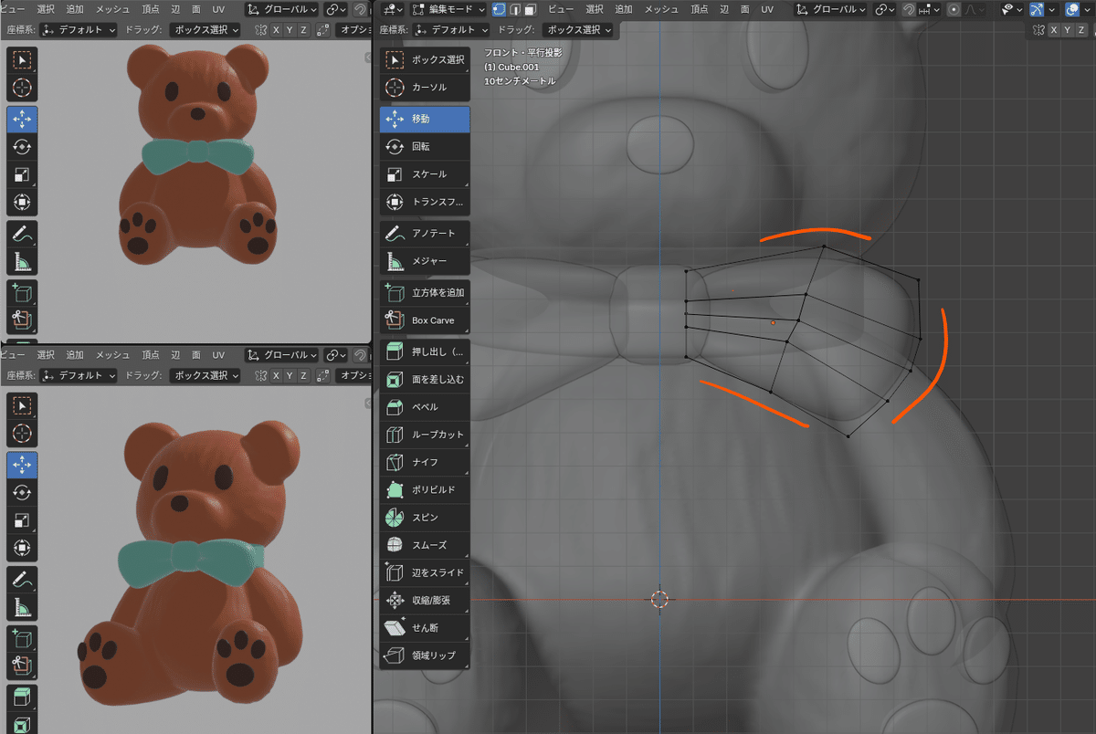Open ボックス選択 drag dropdown in main viewport
Screen dimensions: 1096x734
click(x=578, y=30)
